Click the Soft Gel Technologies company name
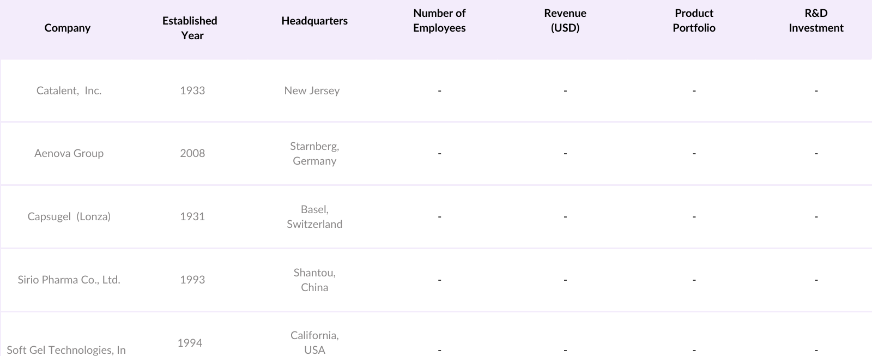872x356 pixels. click(x=66, y=349)
